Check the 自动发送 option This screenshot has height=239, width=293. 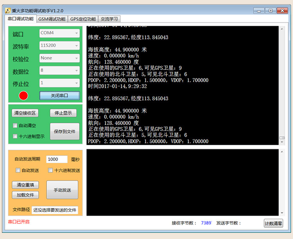[18, 170]
